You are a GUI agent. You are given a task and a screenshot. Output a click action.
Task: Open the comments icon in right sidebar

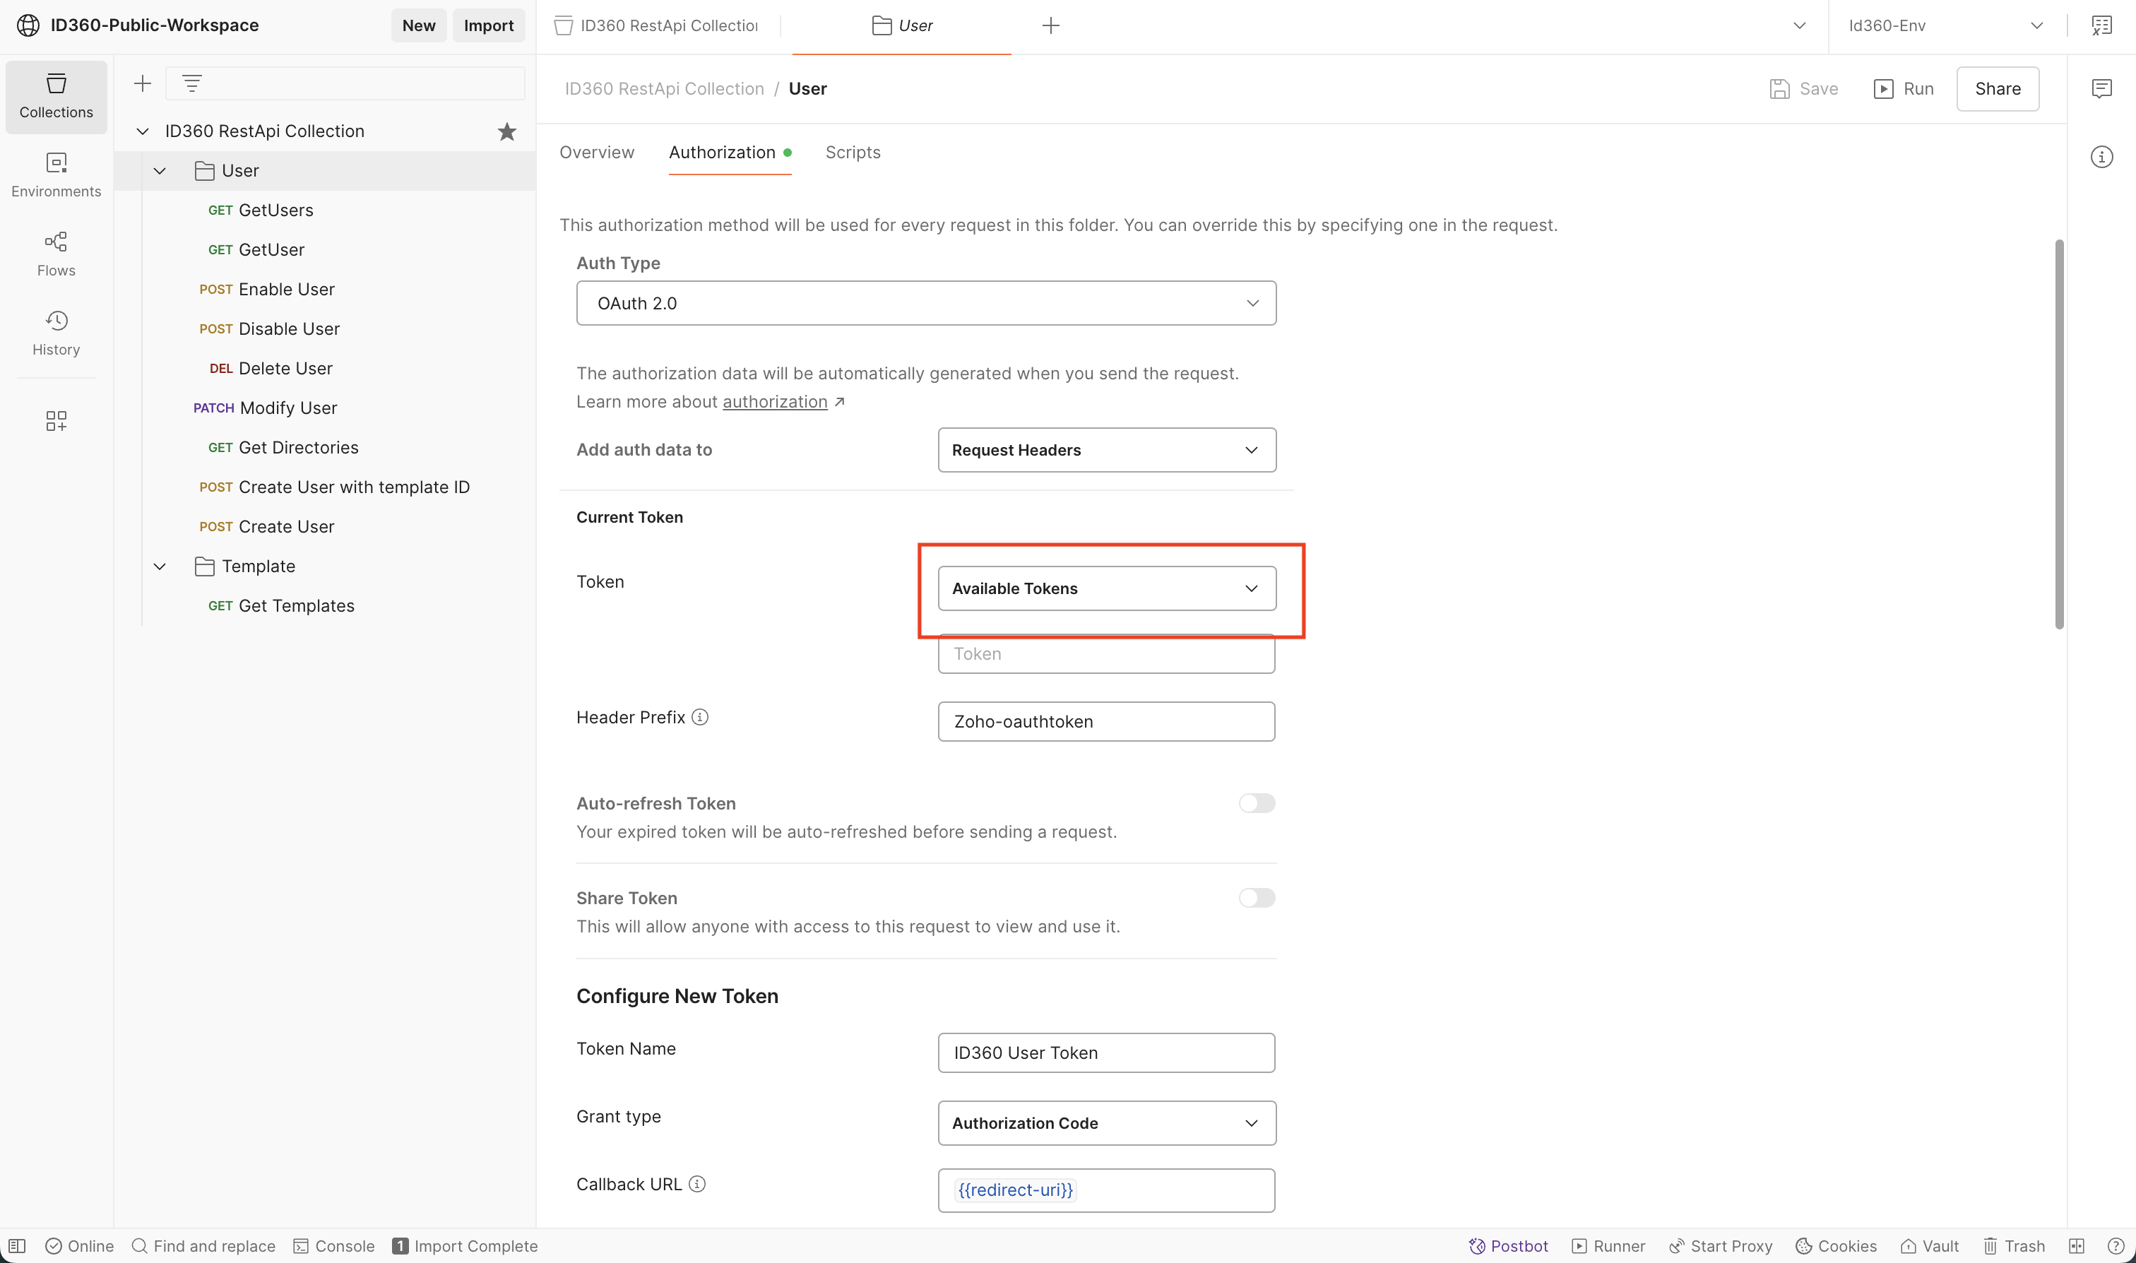click(2102, 88)
